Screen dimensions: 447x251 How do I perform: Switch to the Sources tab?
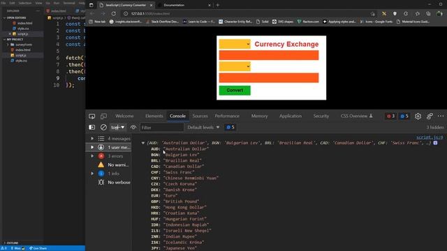tap(200, 116)
